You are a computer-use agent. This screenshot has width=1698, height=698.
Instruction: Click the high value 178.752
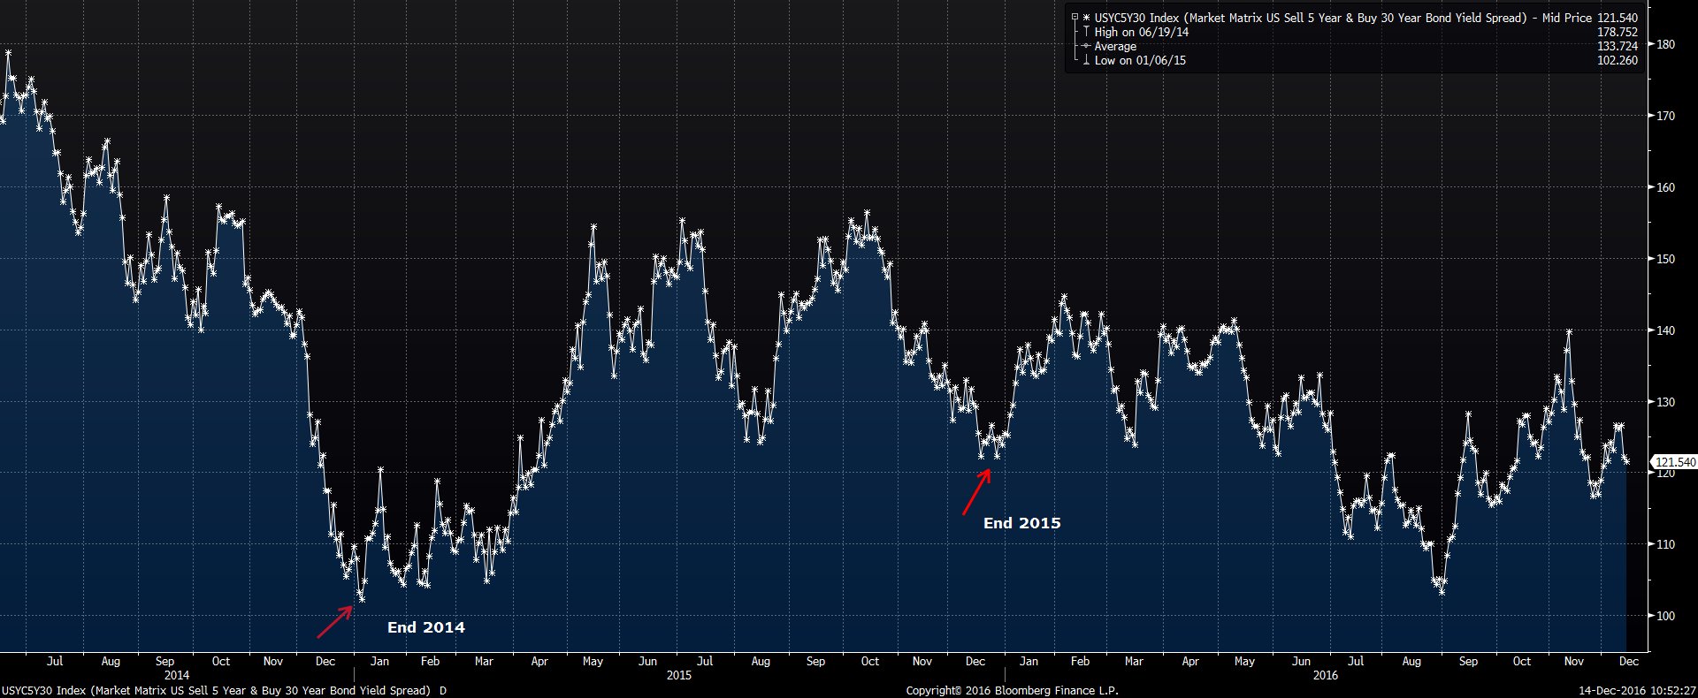point(1618,32)
